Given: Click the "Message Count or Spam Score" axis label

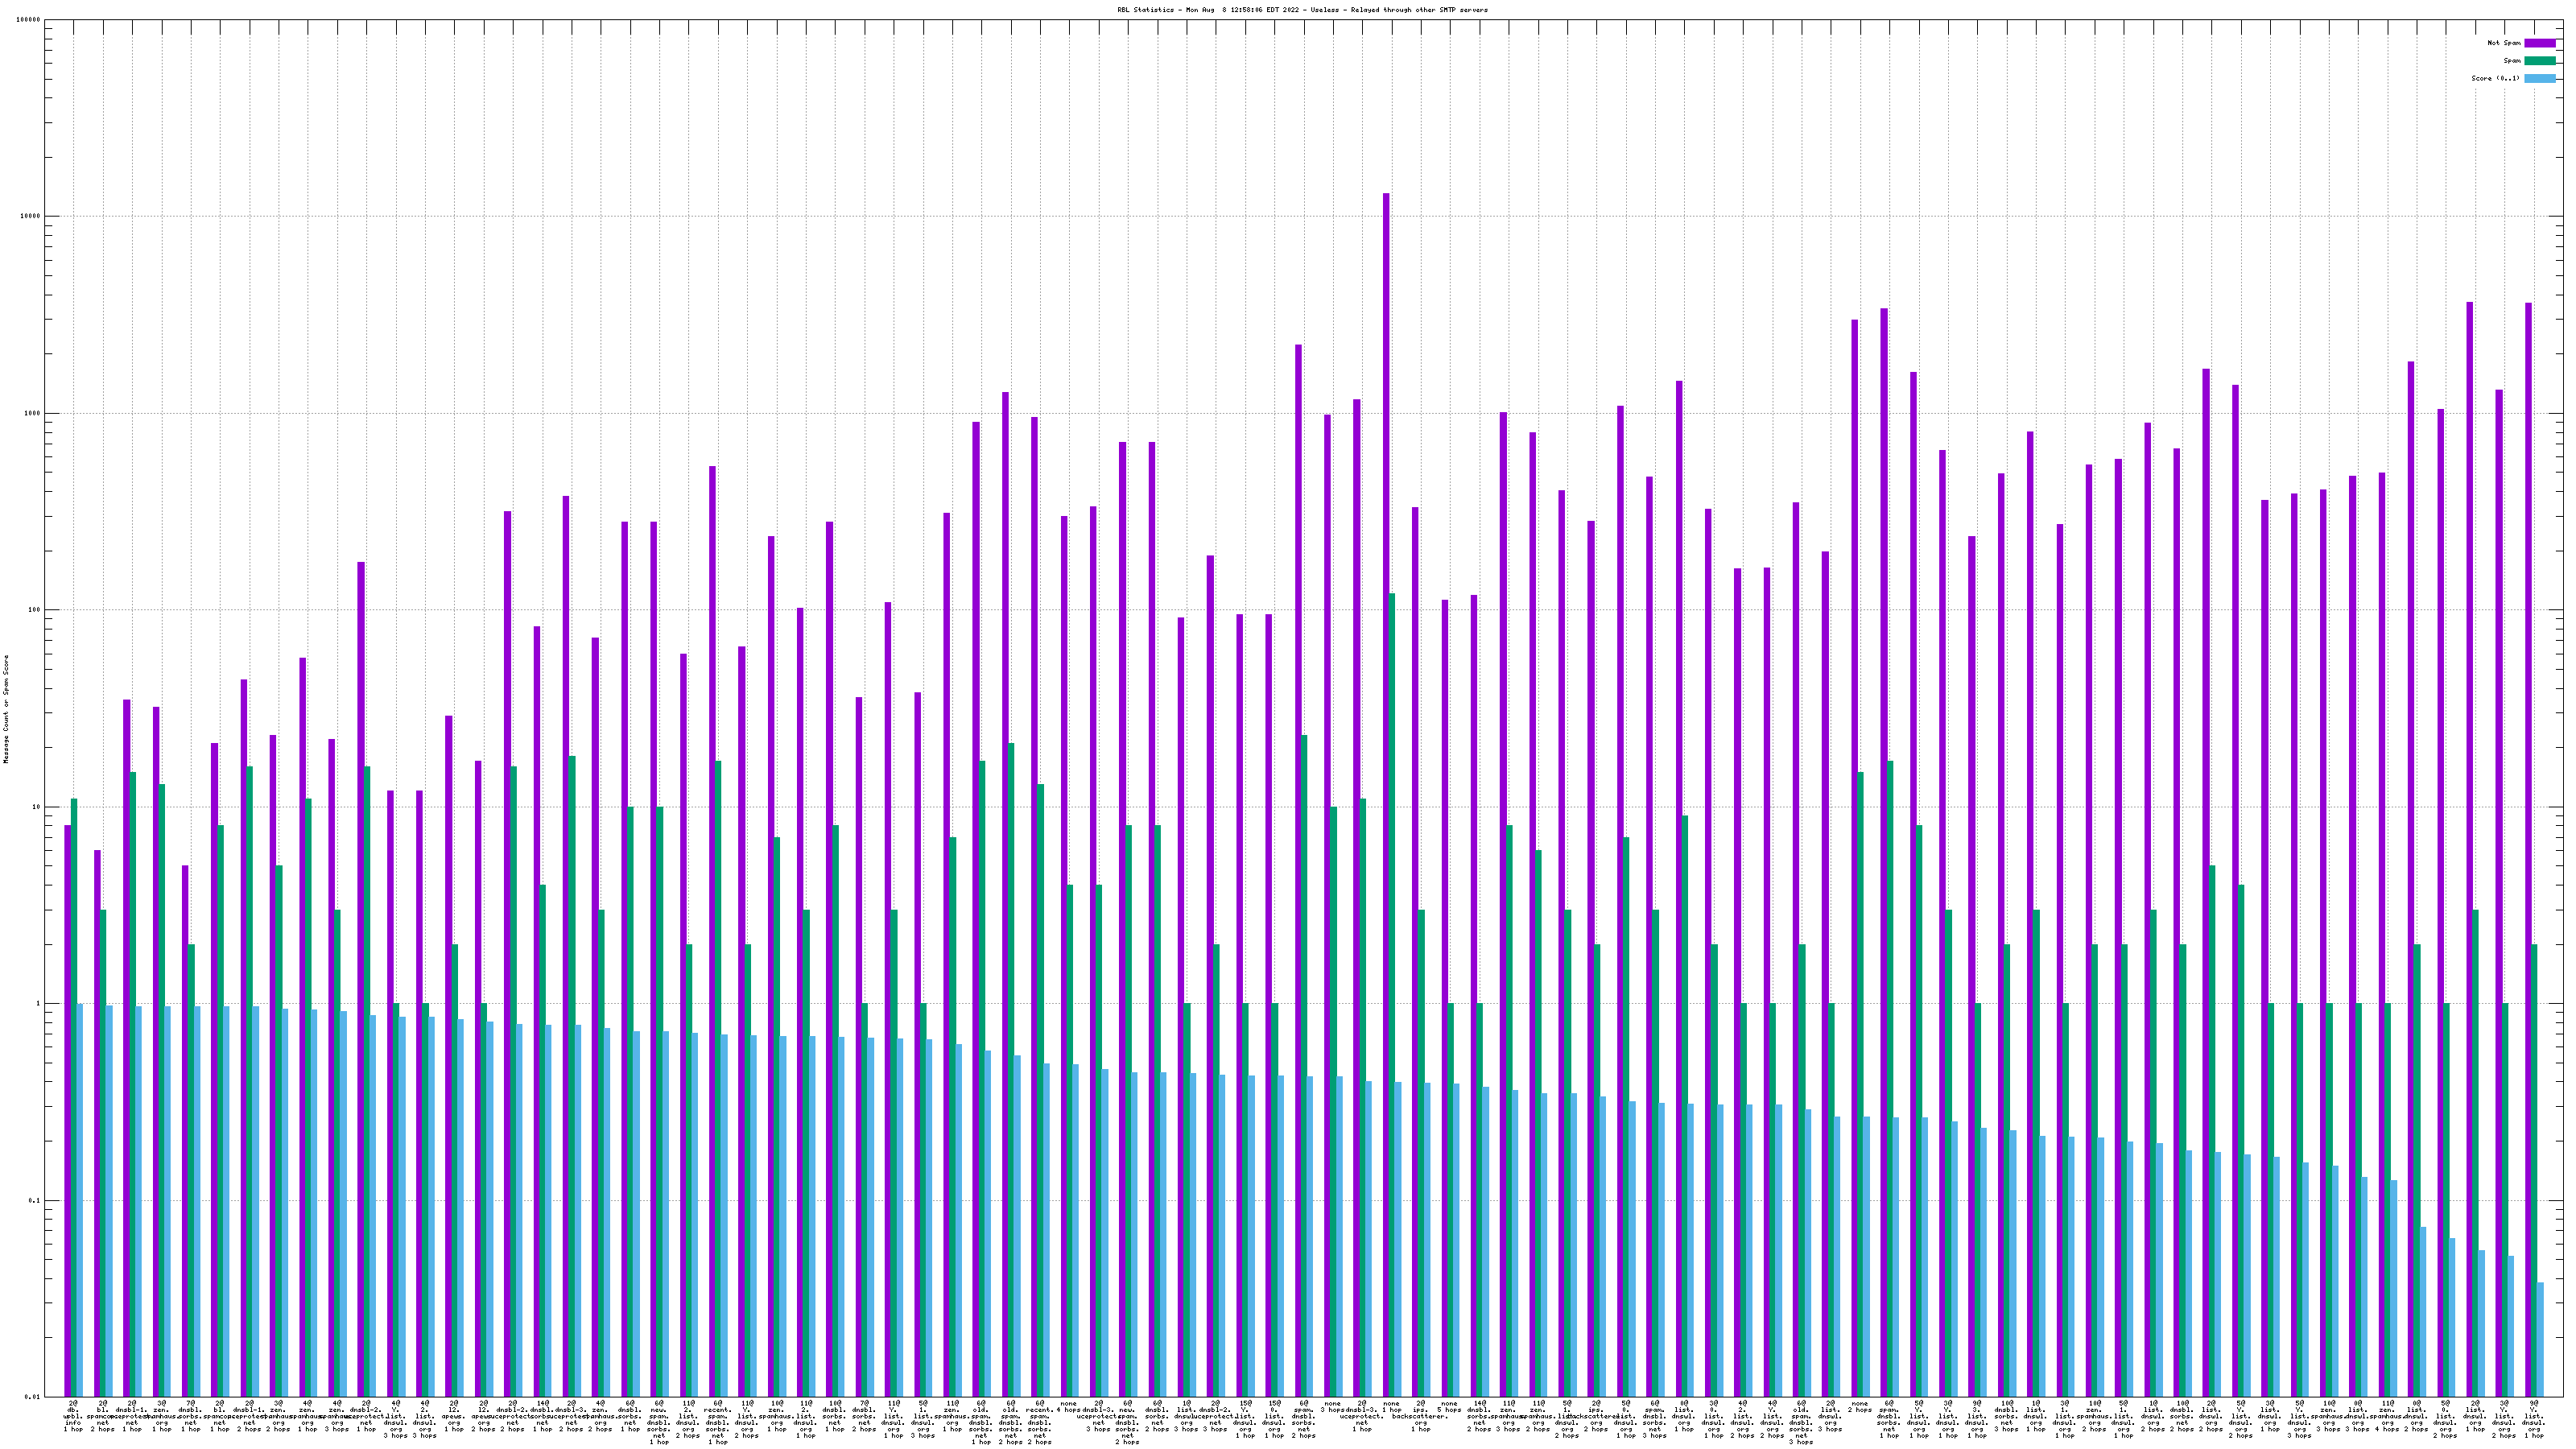Looking at the screenshot, I should pyautogui.click(x=6, y=709).
